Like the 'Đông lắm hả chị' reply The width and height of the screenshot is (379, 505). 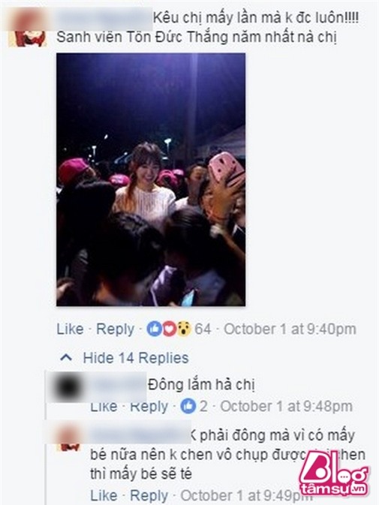coord(104,407)
